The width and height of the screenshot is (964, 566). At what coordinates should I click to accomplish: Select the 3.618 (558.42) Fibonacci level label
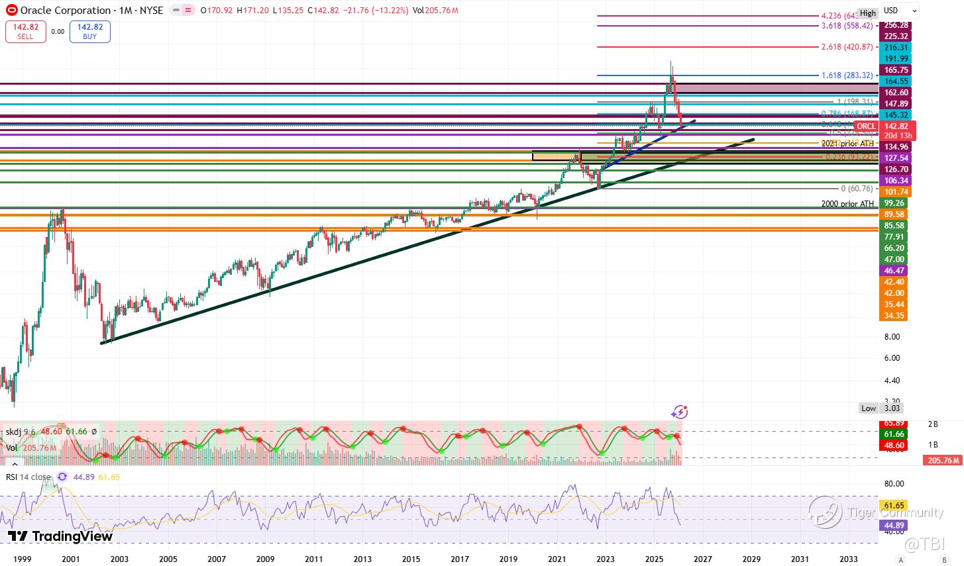[x=847, y=25]
